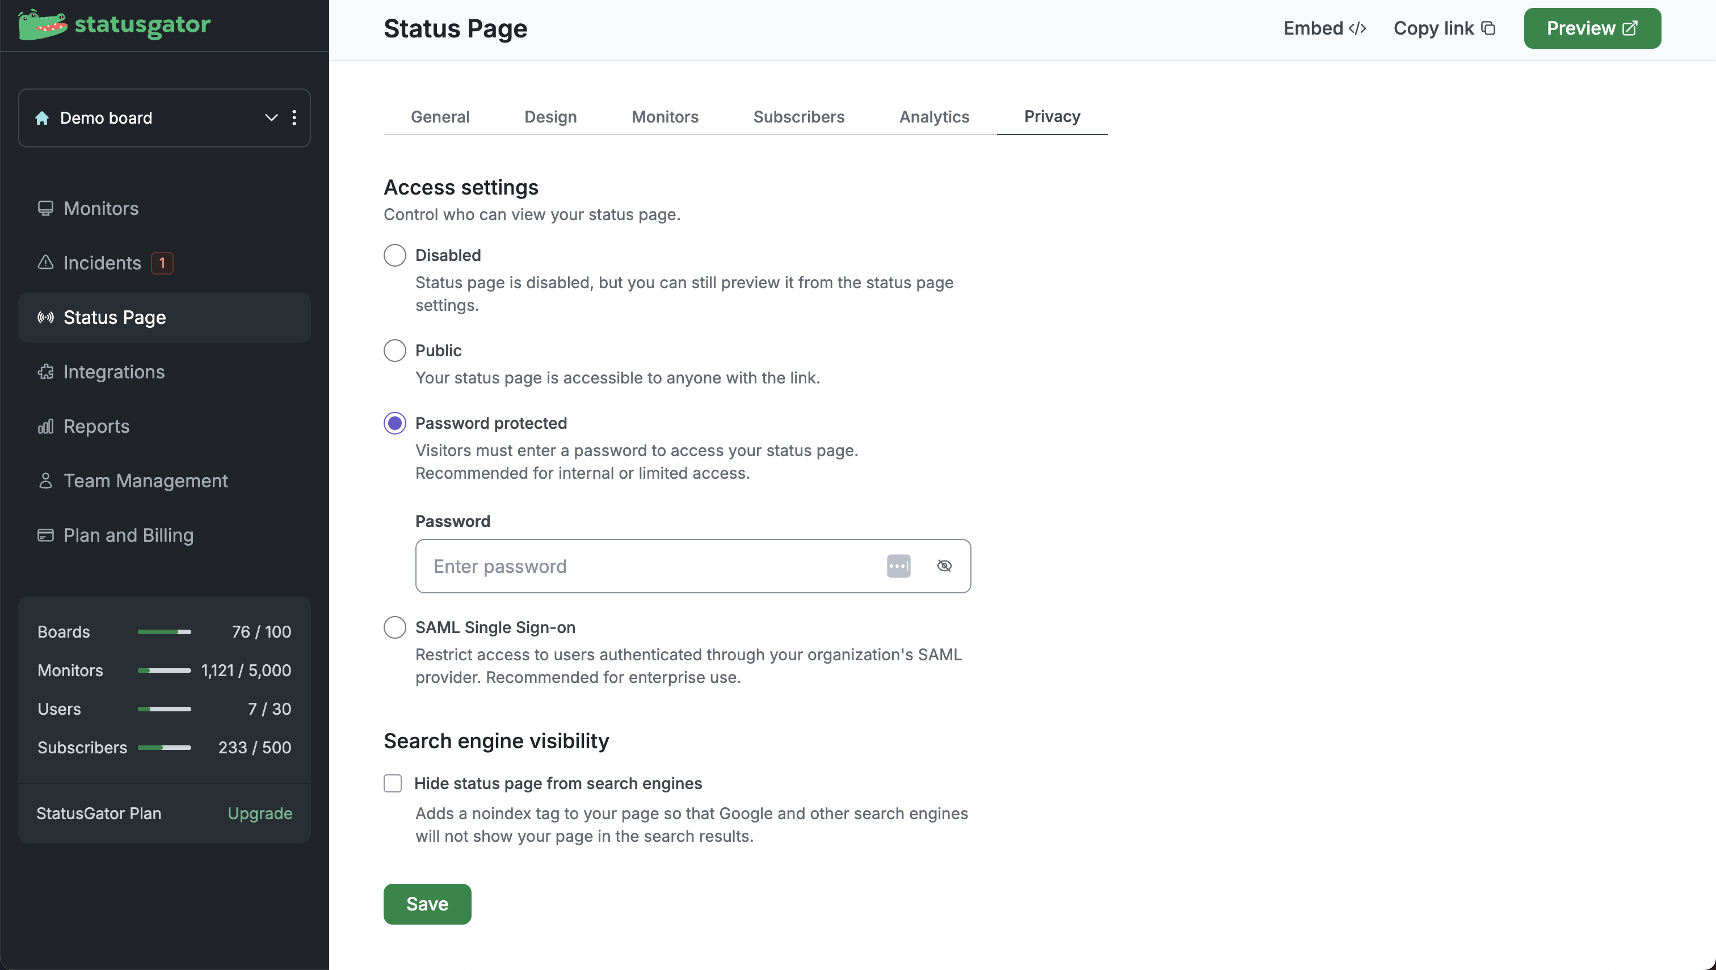Click the green Save button

click(x=427, y=904)
